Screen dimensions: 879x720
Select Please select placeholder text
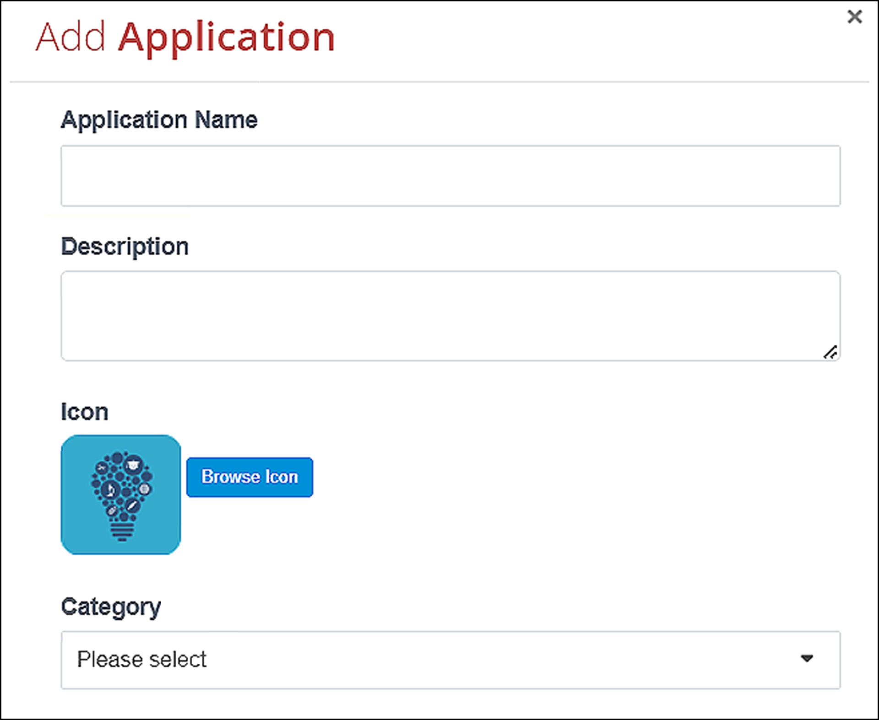[142, 659]
